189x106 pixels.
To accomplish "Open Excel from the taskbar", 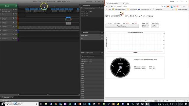I will pyautogui.click(x=70, y=104).
